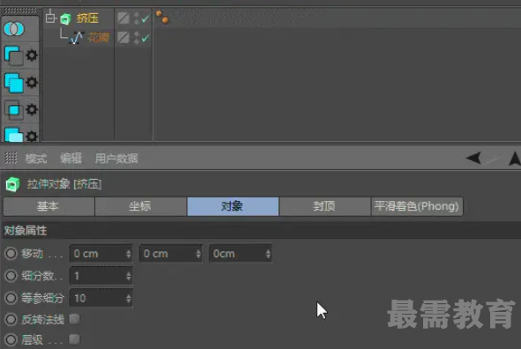Disable the 花瓣 object via green checkmark

[x=145, y=38]
